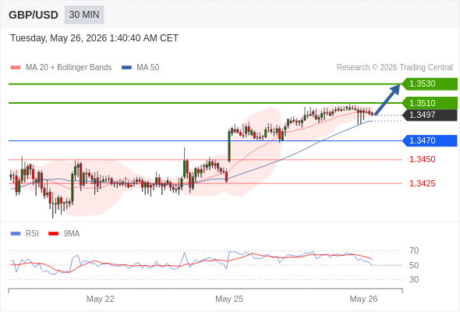Click the 1.3470 blue pivot tag
The image size is (460, 312).
coord(430,140)
